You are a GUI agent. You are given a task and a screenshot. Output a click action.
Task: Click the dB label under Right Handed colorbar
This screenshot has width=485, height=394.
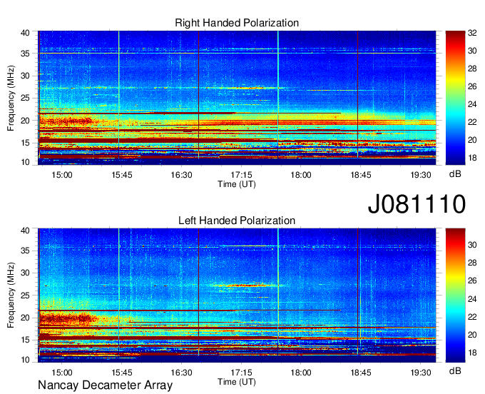click(455, 174)
